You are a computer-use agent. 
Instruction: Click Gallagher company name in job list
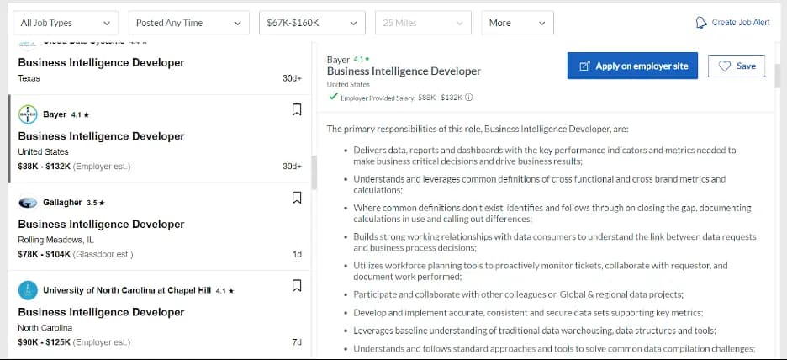pos(62,203)
